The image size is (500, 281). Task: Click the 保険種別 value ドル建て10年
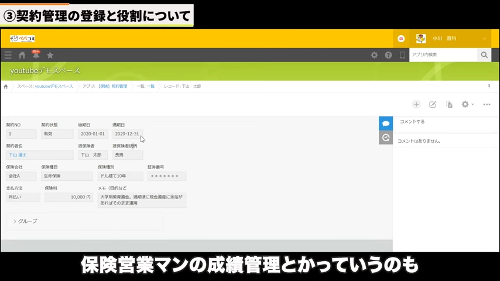point(120,176)
